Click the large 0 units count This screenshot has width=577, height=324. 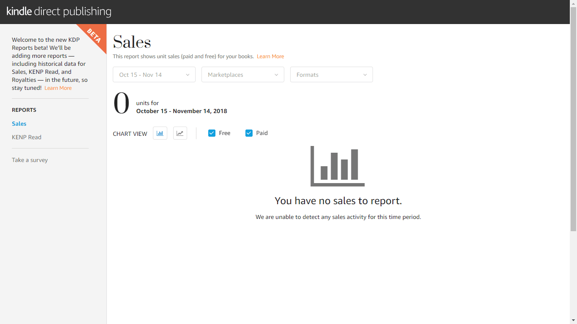122,103
